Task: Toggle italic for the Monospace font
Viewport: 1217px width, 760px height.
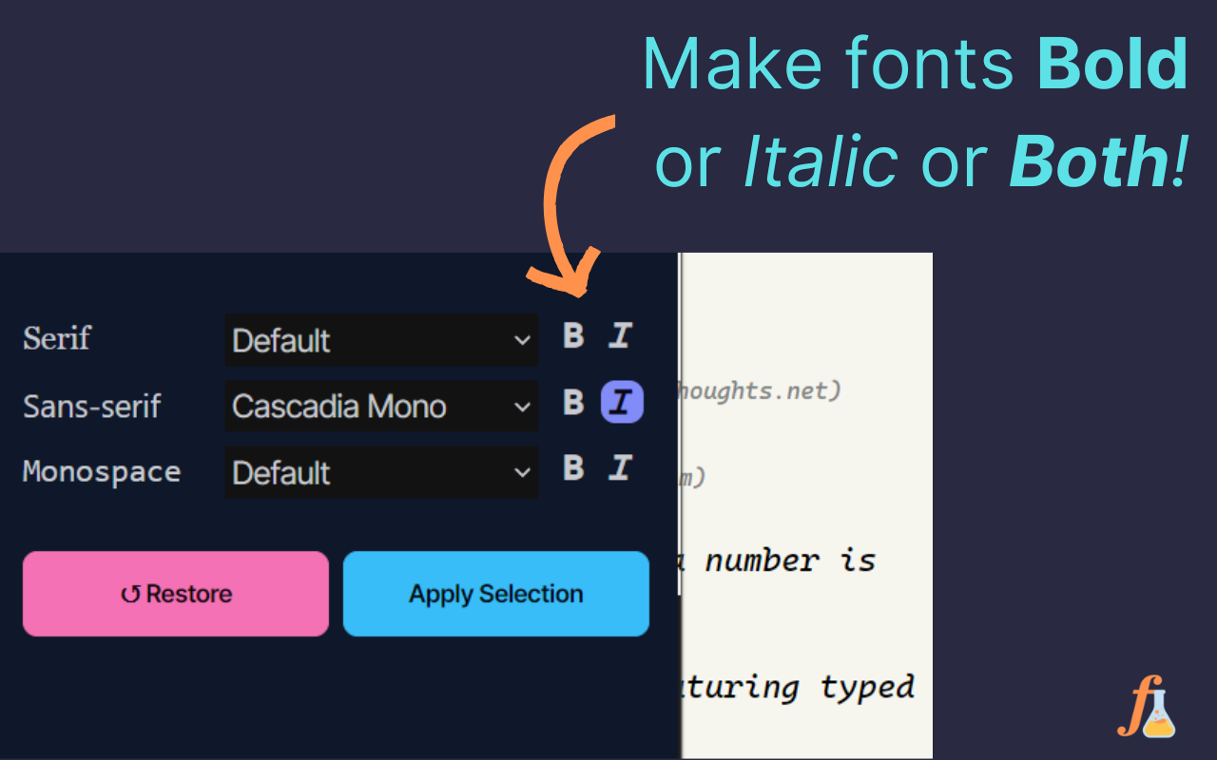Action: [620, 467]
